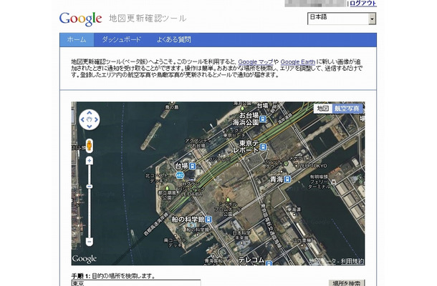Image resolution: width=437 pixels, height=286 pixels.
Task: Zoom out with the minus button
Action: (90, 241)
